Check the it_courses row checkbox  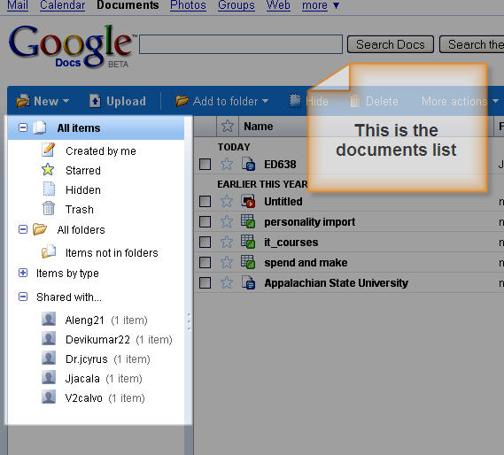205,242
